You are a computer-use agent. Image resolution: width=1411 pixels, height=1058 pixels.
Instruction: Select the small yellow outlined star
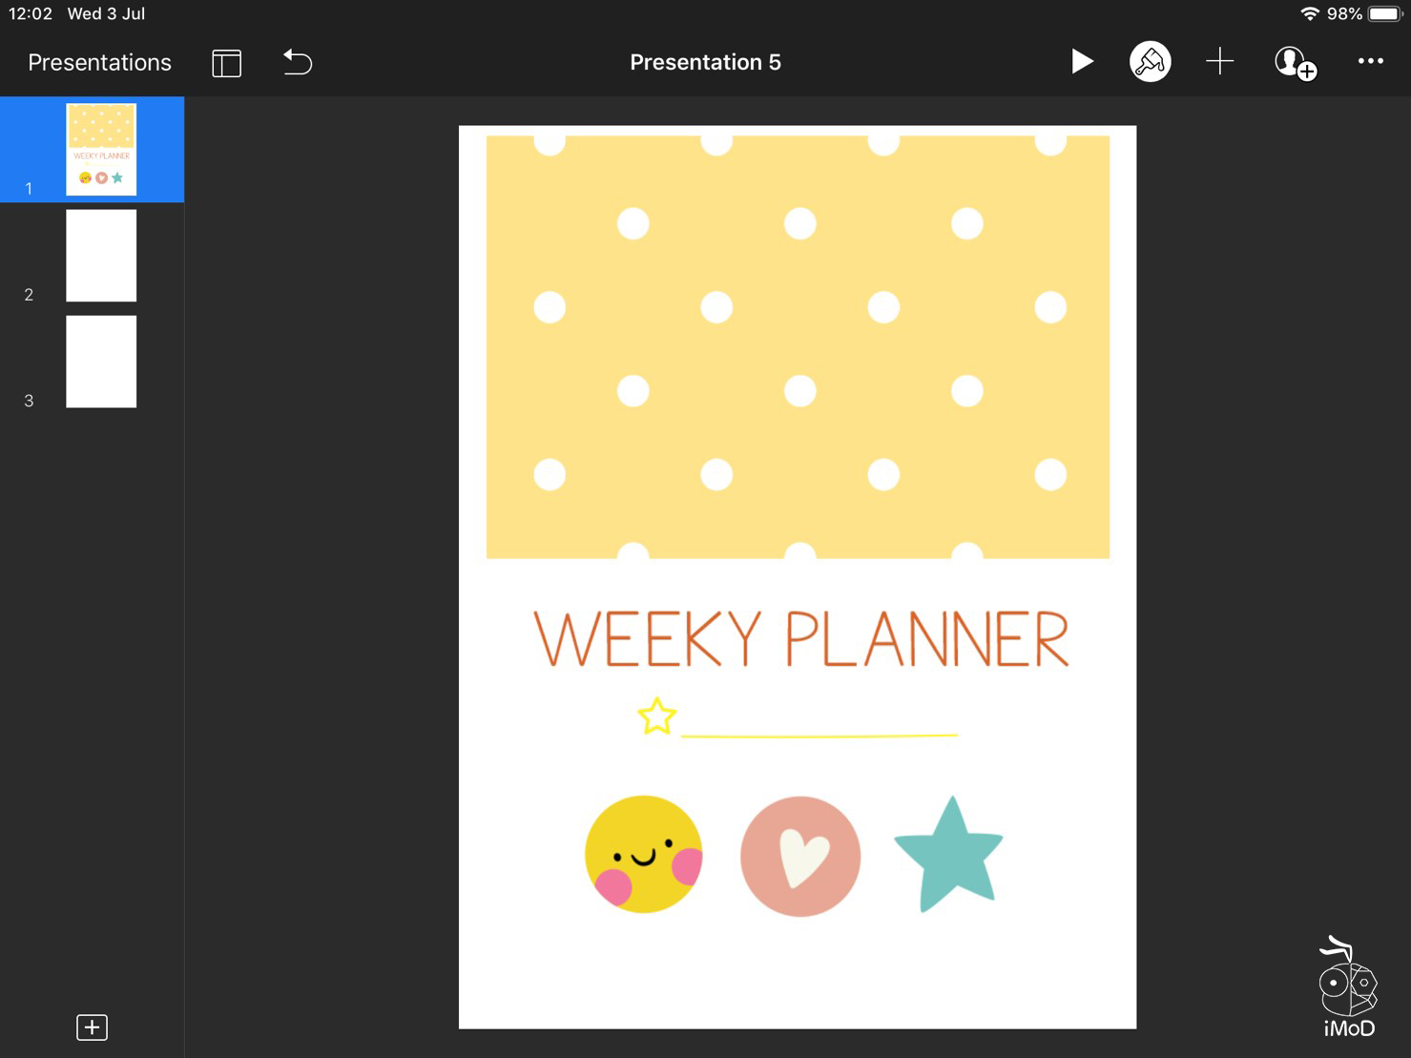(656, 716)
